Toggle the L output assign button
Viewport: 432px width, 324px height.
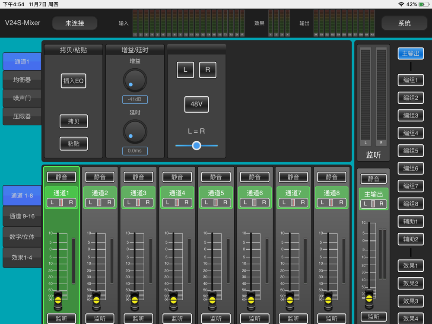pyautogui.click(x=185, y=70)
